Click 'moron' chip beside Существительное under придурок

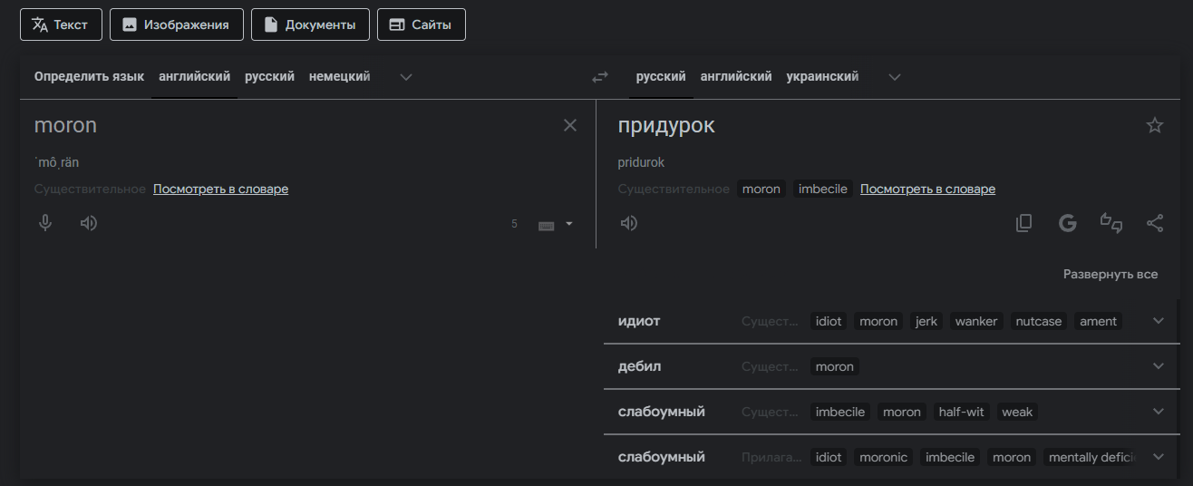point(761,190)
